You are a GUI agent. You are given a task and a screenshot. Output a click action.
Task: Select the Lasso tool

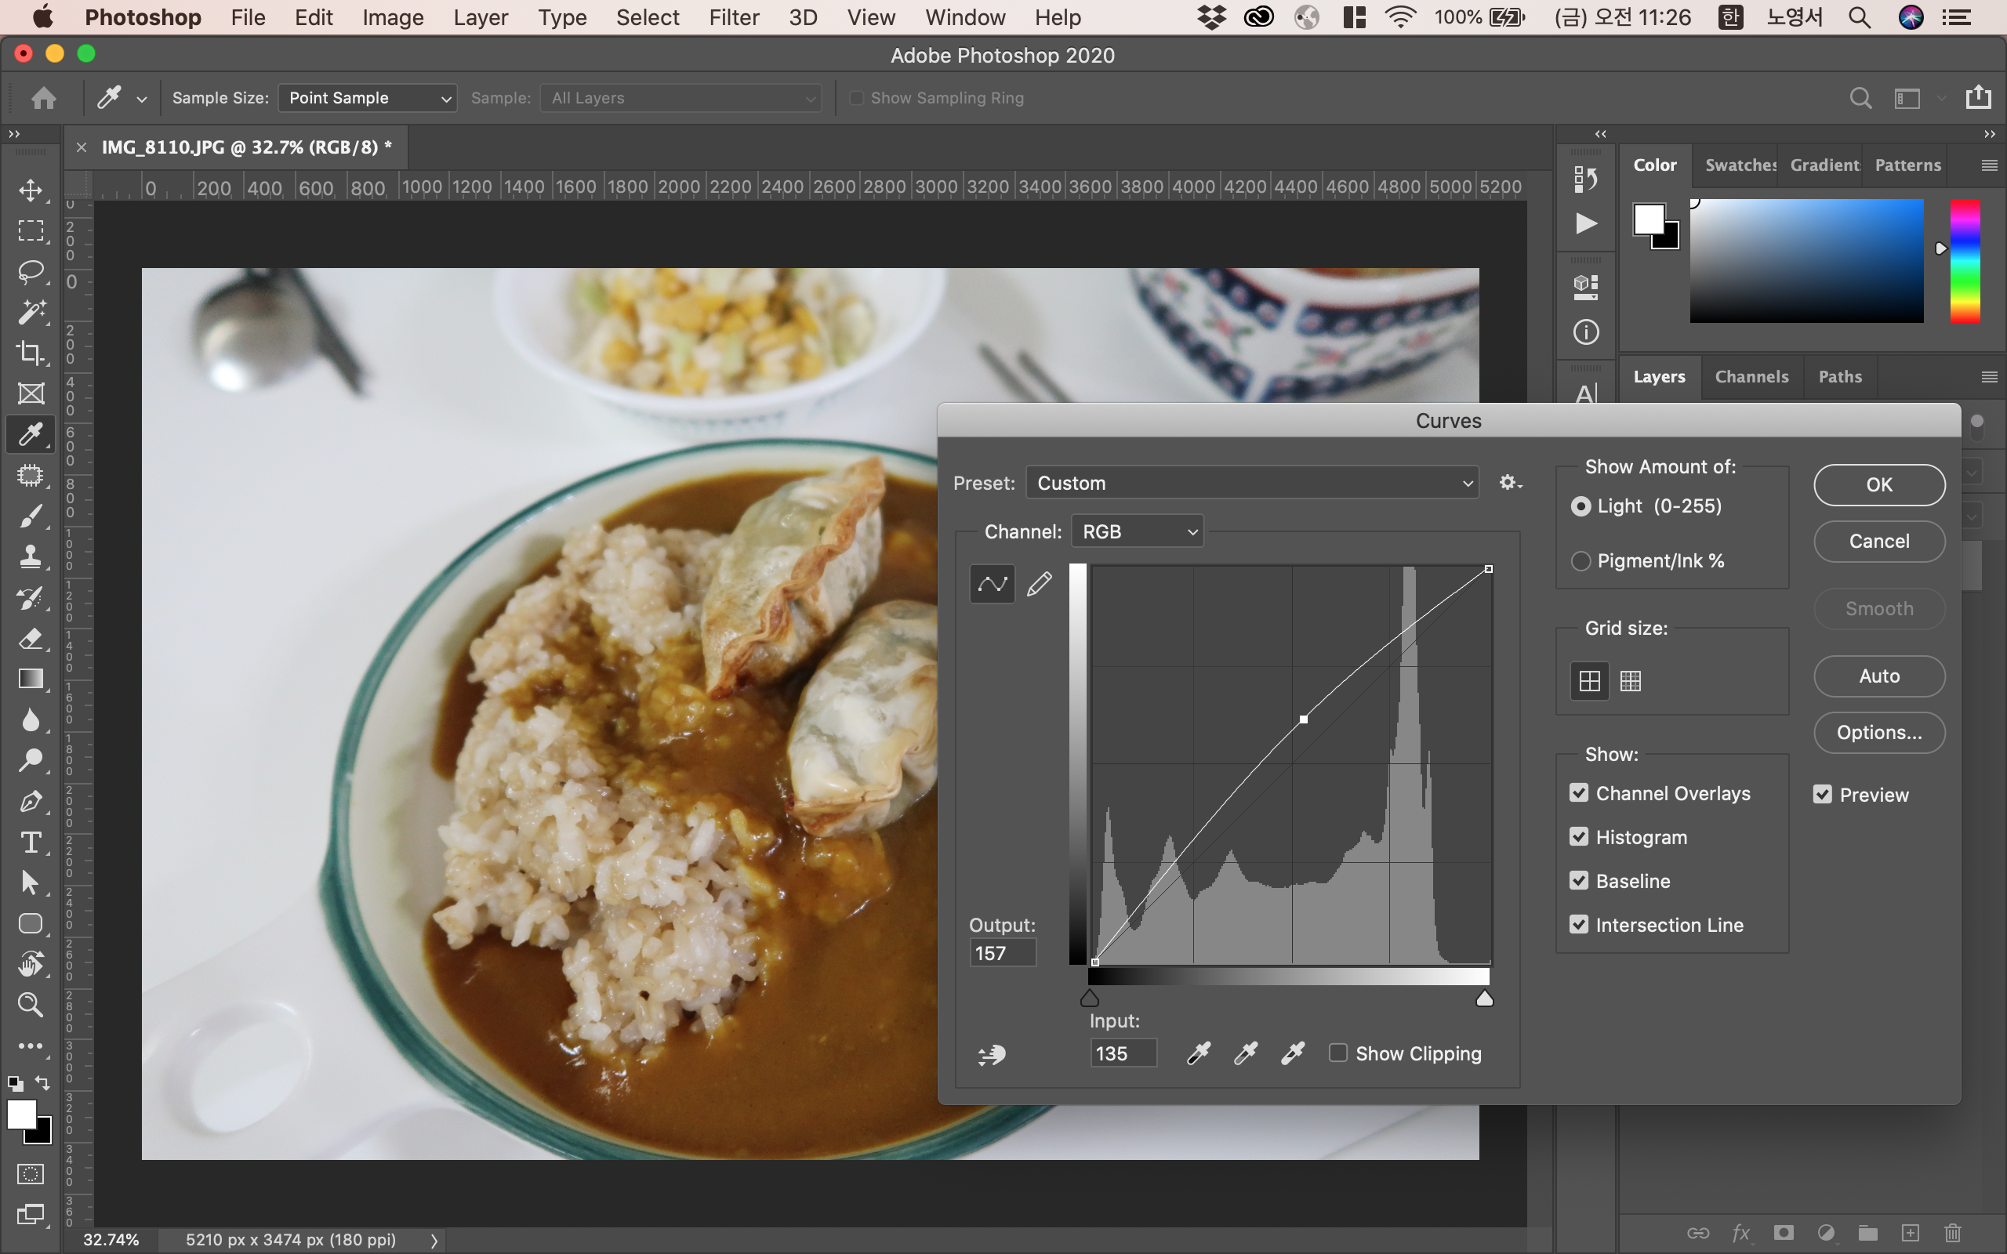tap(31, 271)
